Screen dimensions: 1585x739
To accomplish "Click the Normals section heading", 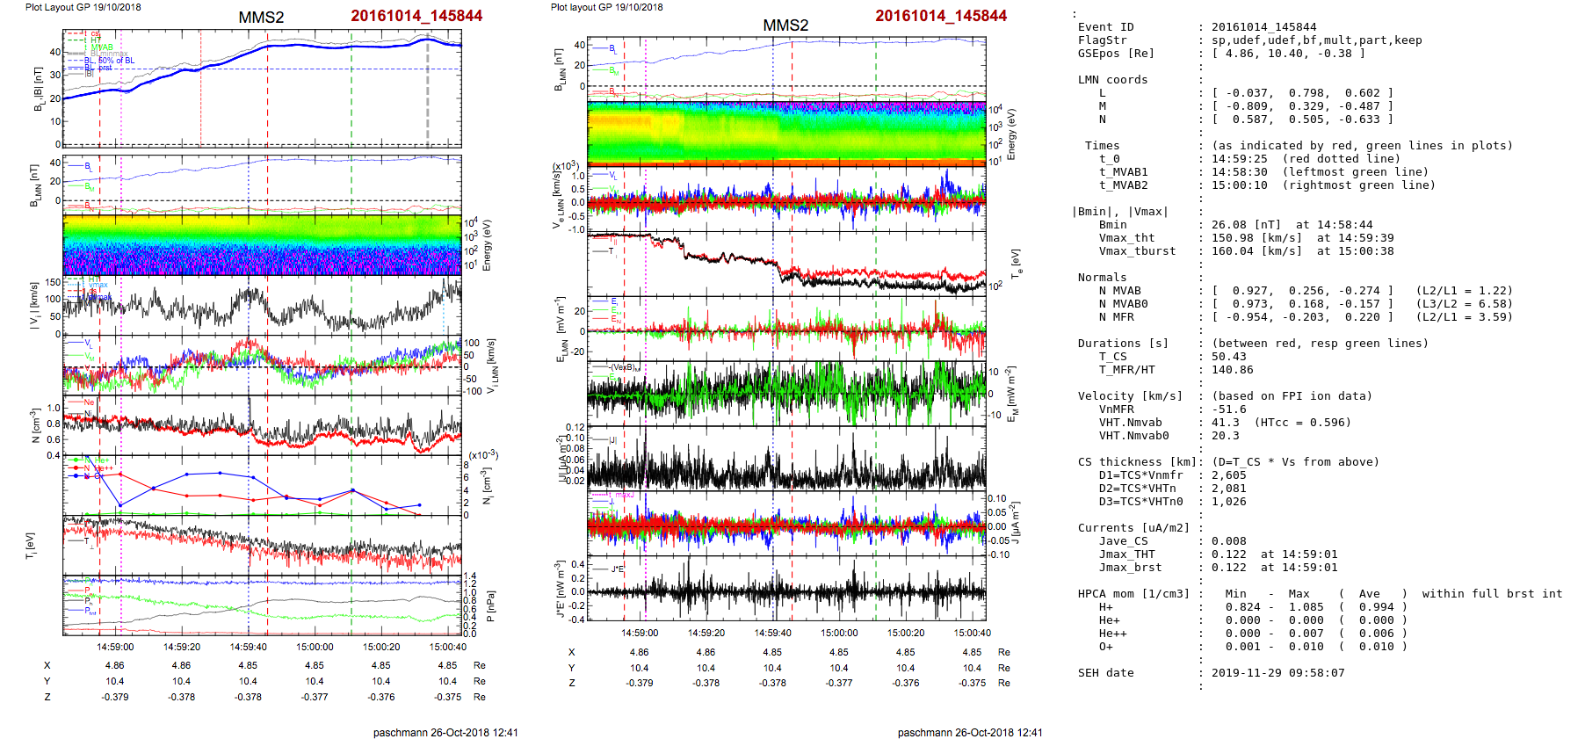I will coord(1102,278).
